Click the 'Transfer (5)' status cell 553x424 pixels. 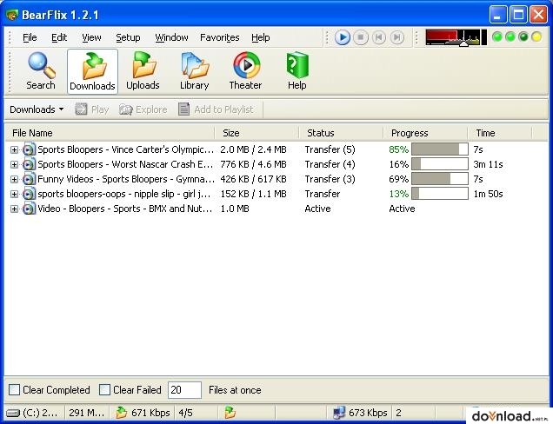[330, 149]
